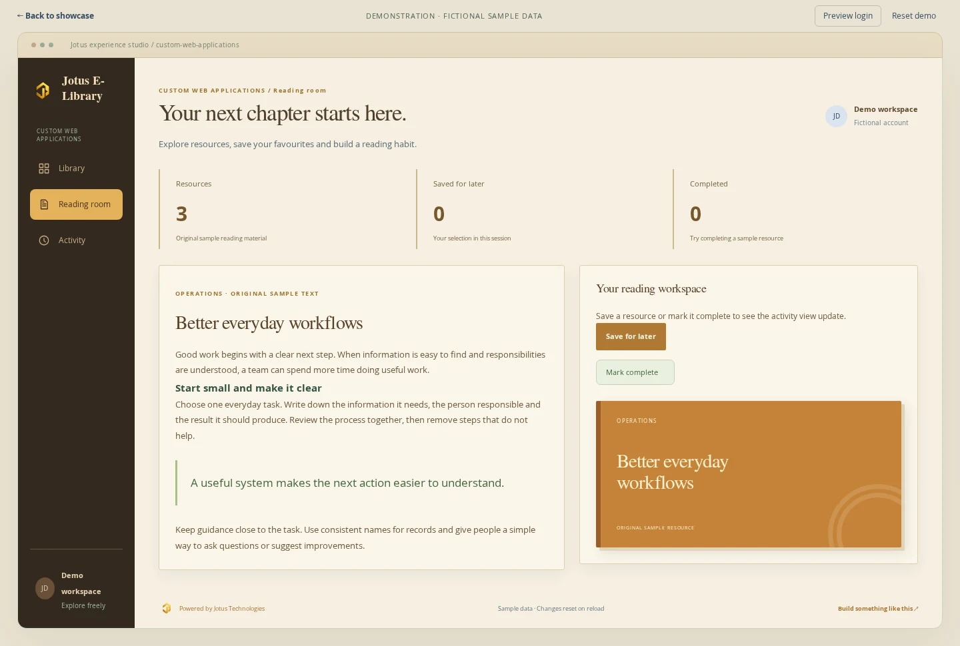Viewport: 960px width, 646px height.
Task: Click the Better everyday workflows book cover
Action: [749, 474]
